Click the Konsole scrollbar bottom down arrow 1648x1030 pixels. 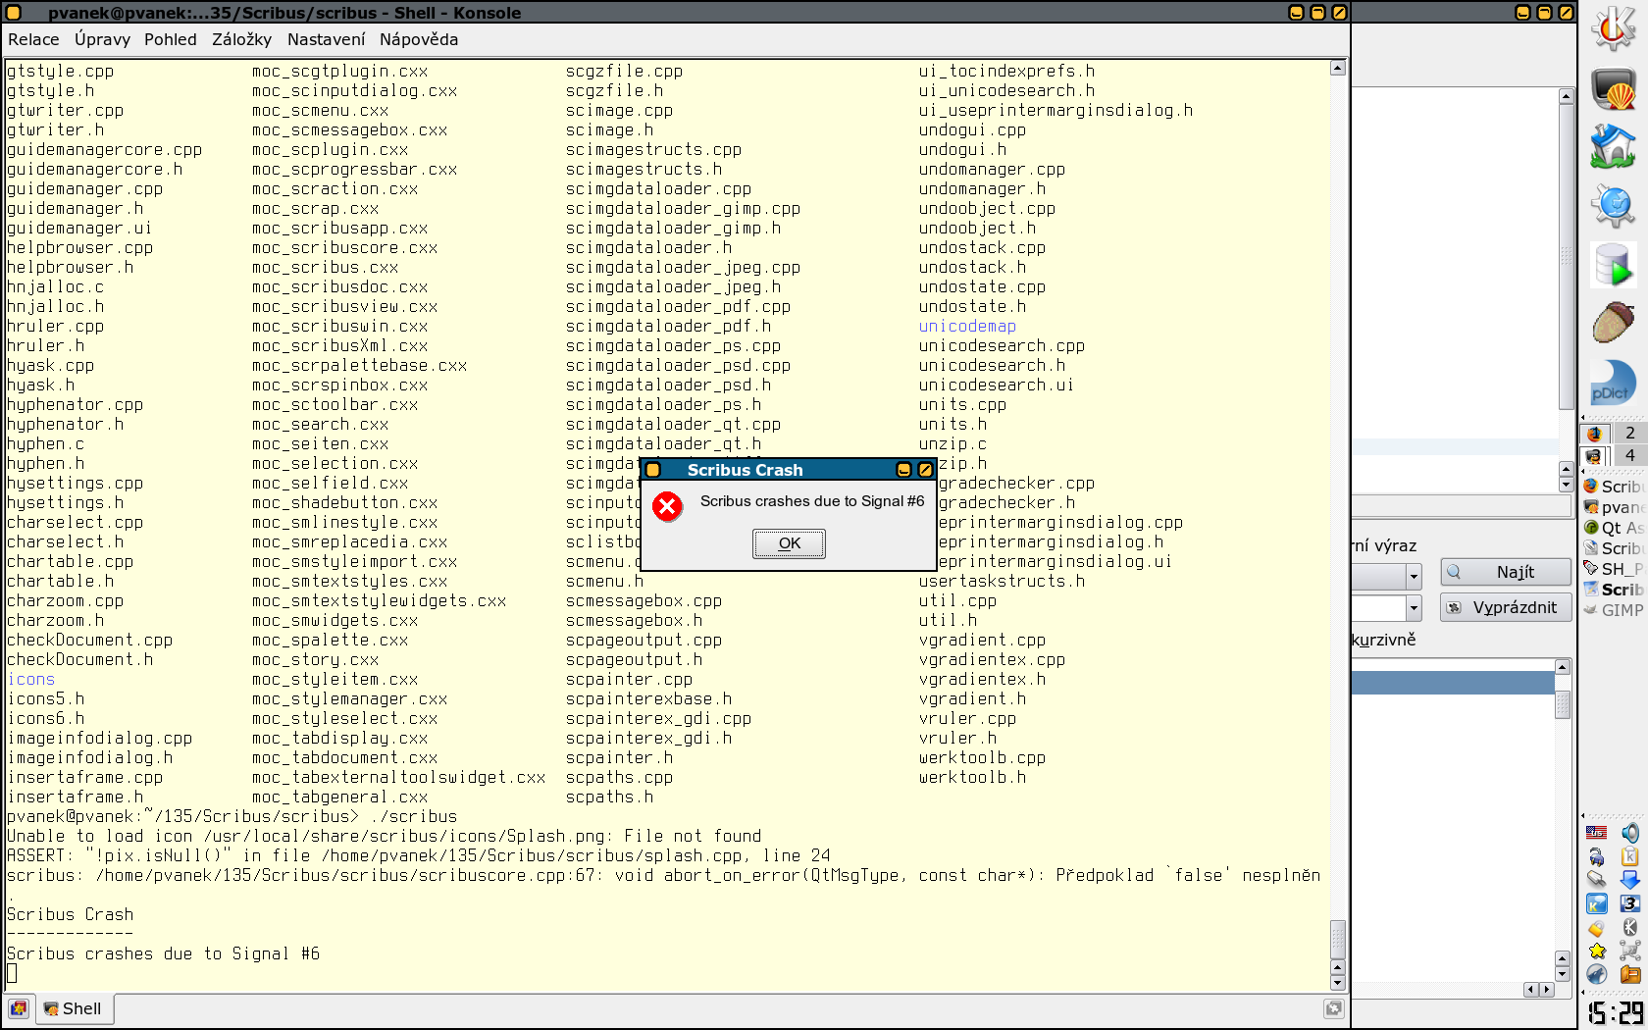pyautogui.click(x=1337, y=983)
